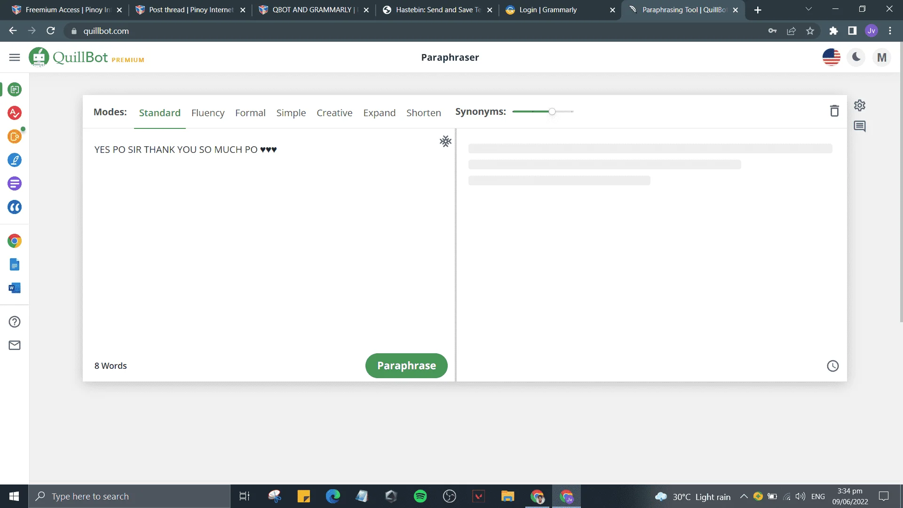Switch to Formal mode
This screenshot has width=903, height=508.
pyautogui.click(x=250, y=113)
